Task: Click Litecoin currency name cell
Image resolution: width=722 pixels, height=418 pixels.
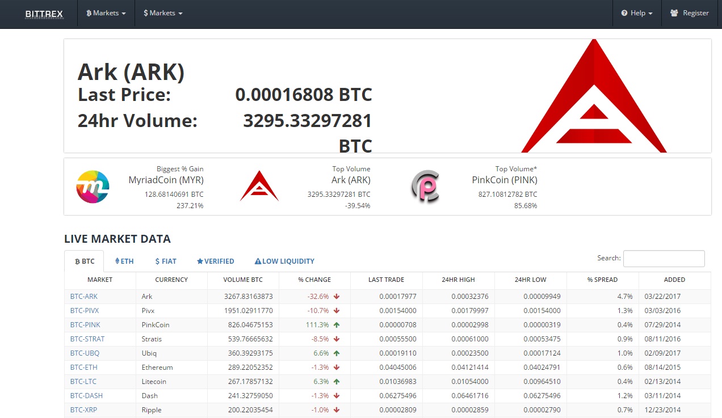Action: [171, 382]
